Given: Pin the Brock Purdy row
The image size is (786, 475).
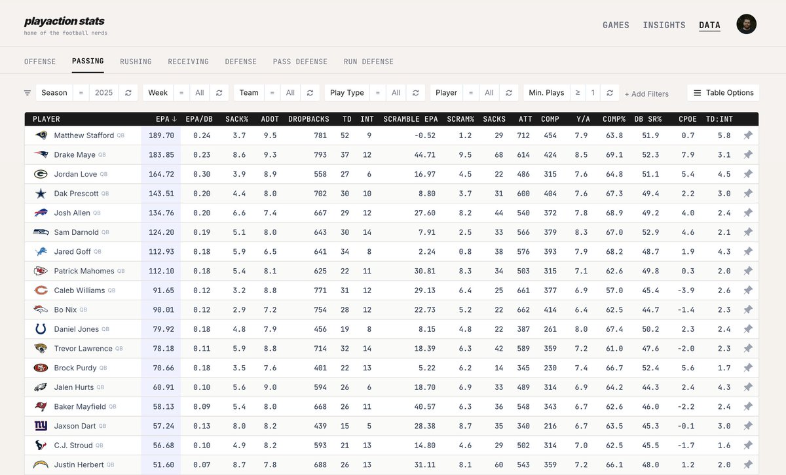Looking at the screenshot, I should (748, 368).
